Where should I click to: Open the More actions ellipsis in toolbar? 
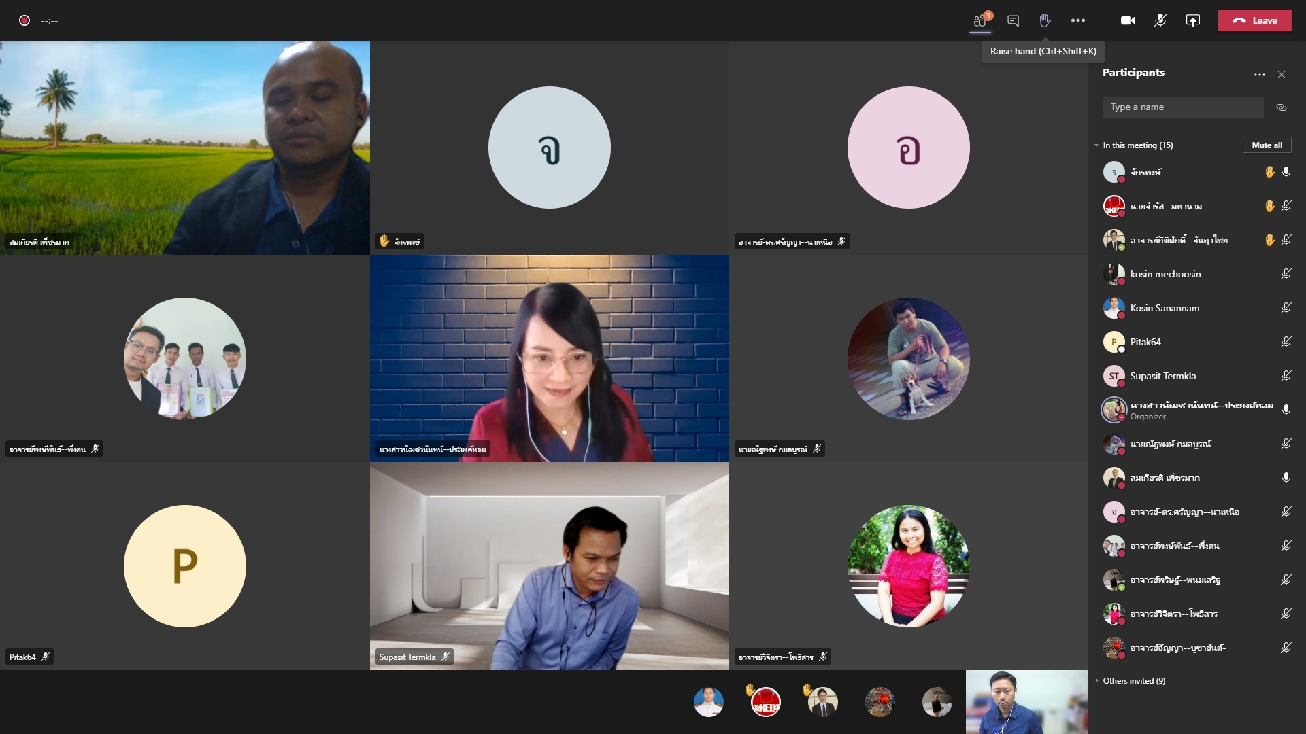[x=1077, y=20]
